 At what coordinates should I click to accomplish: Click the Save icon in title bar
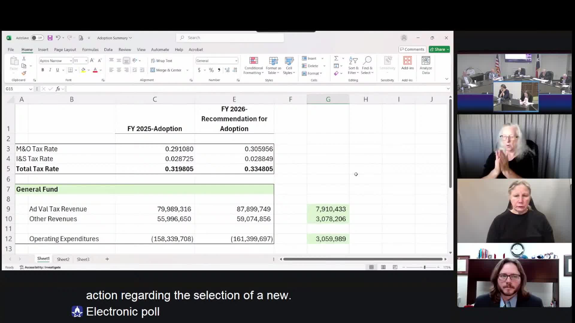(50, 38)
